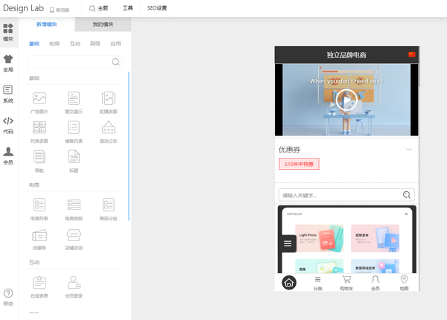Click the blue scrollbar of module panel

(x=129, y=146)
